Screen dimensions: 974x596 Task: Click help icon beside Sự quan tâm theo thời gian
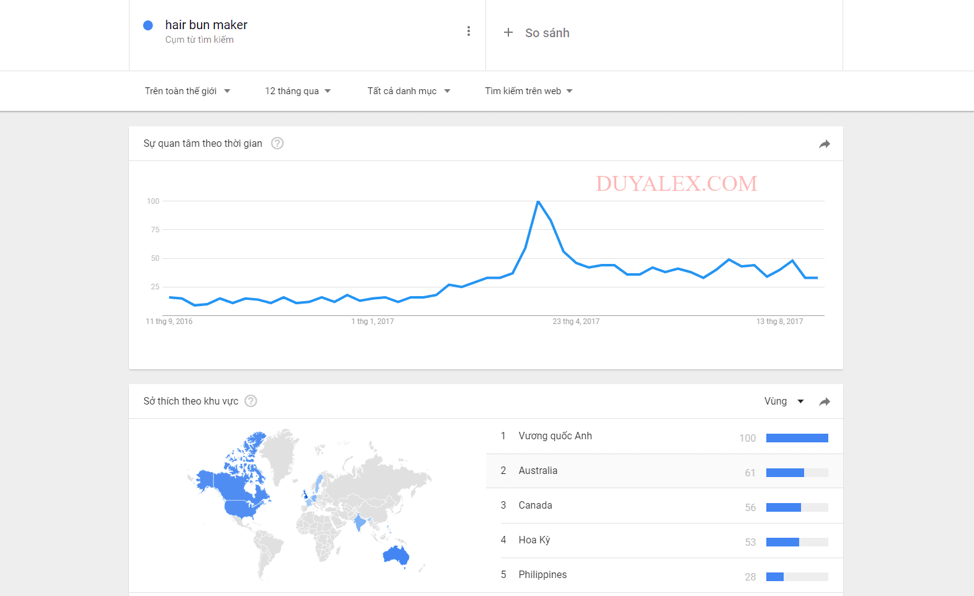tap(278, 143)
